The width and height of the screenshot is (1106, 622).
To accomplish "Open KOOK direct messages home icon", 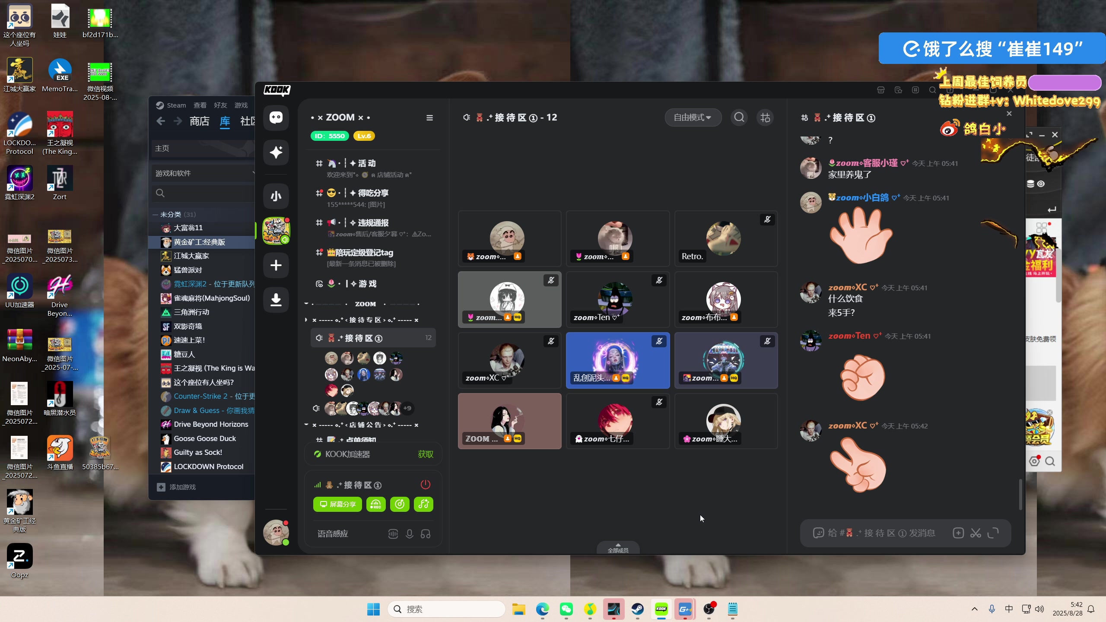I will point(276,117).
